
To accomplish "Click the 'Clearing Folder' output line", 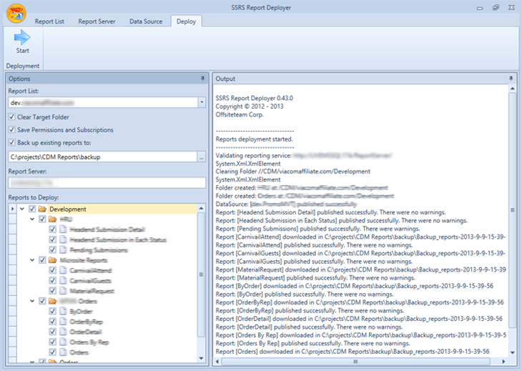I will click(x=293, y=172).
